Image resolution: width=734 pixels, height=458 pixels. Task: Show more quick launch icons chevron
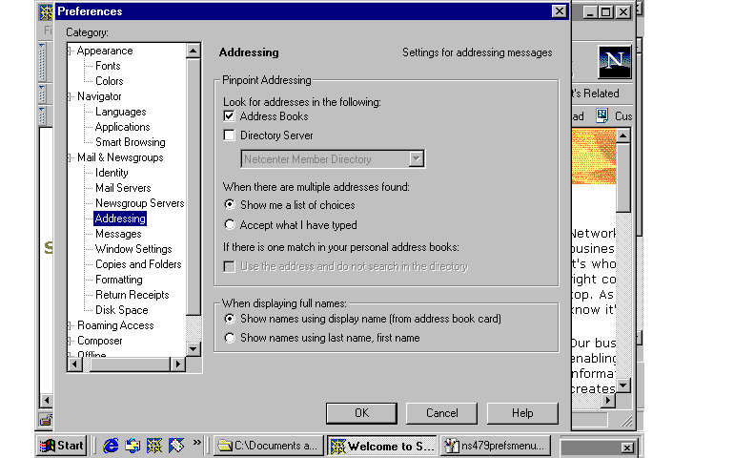point(196,442)
